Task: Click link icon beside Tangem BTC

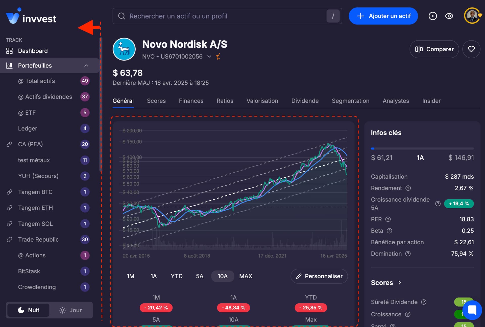Action: (x=9, y=192)
